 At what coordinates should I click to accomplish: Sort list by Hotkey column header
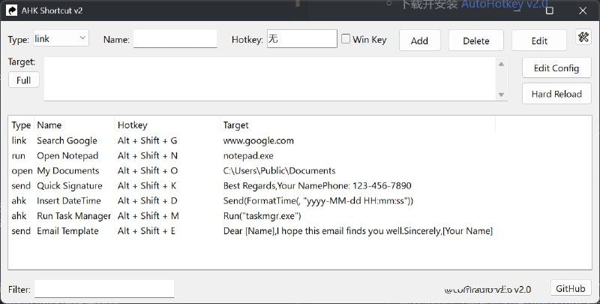(133, 125)
